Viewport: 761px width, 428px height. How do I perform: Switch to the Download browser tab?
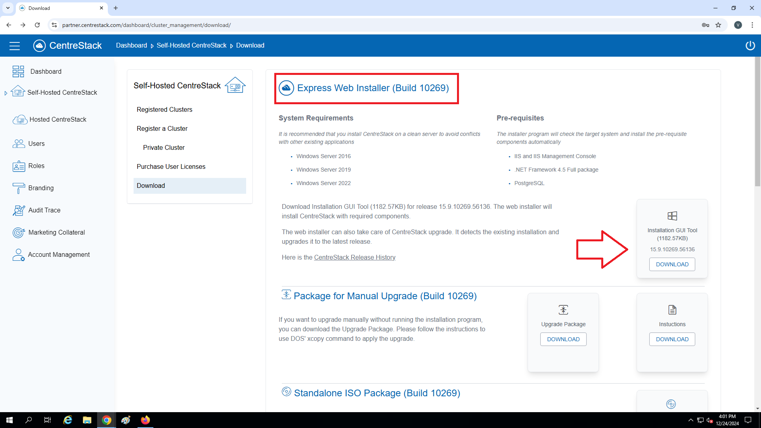61,8
